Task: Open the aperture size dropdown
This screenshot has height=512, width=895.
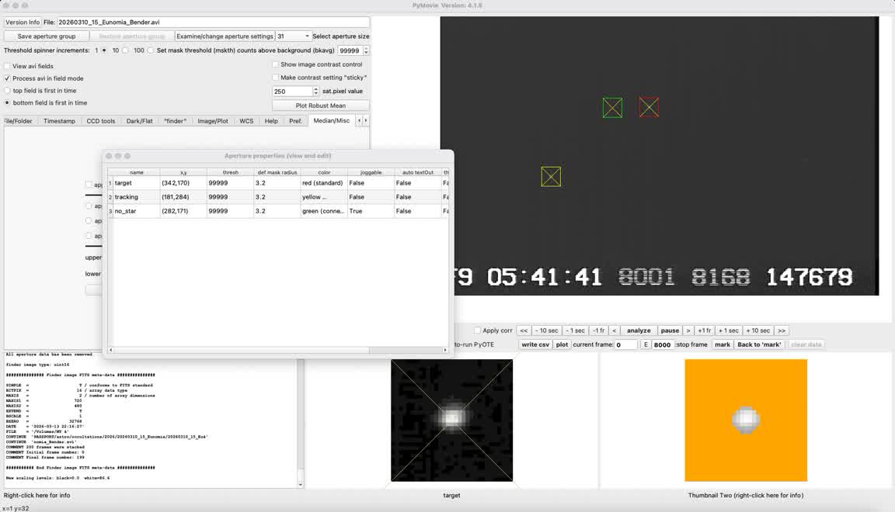Action: click(x=294, y=36)
